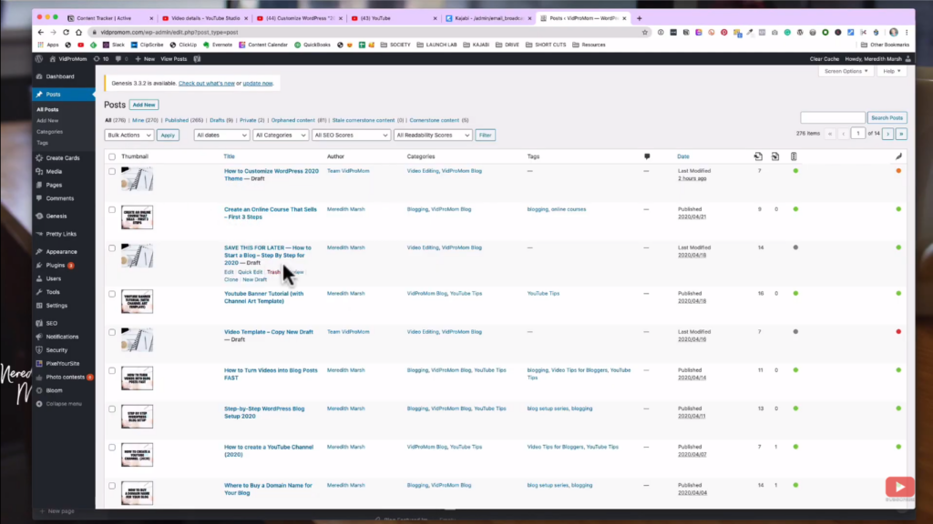Open a new browser tab
This screenshot has width=933, height=524.
pyautogui.click(x=639, y=18)
